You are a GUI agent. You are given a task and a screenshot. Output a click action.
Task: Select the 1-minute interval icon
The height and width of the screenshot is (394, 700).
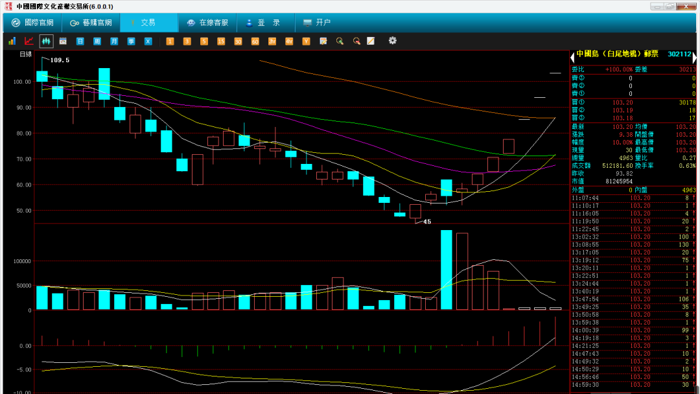click(x=170, y=41)
